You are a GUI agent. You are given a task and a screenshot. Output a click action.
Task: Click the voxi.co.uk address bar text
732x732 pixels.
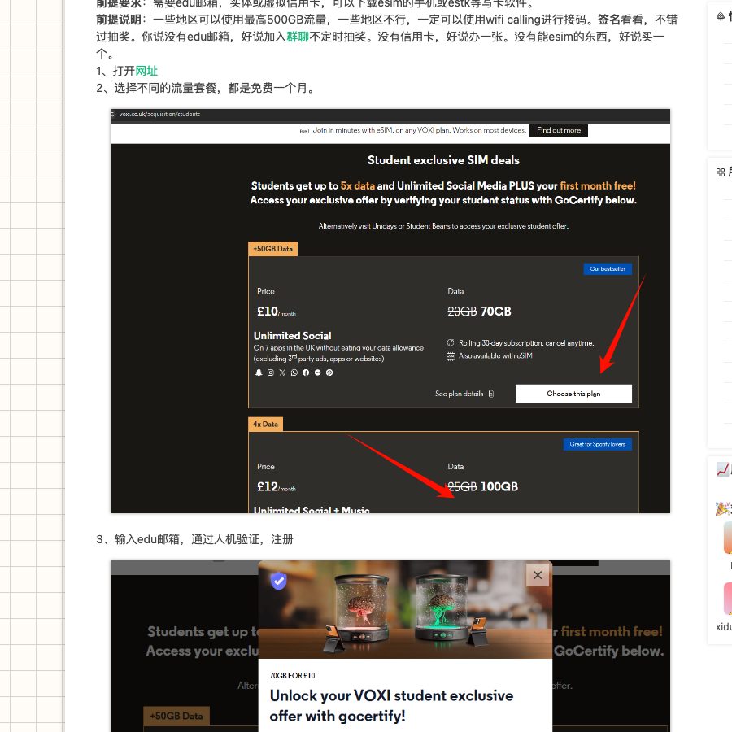(159, 115)
